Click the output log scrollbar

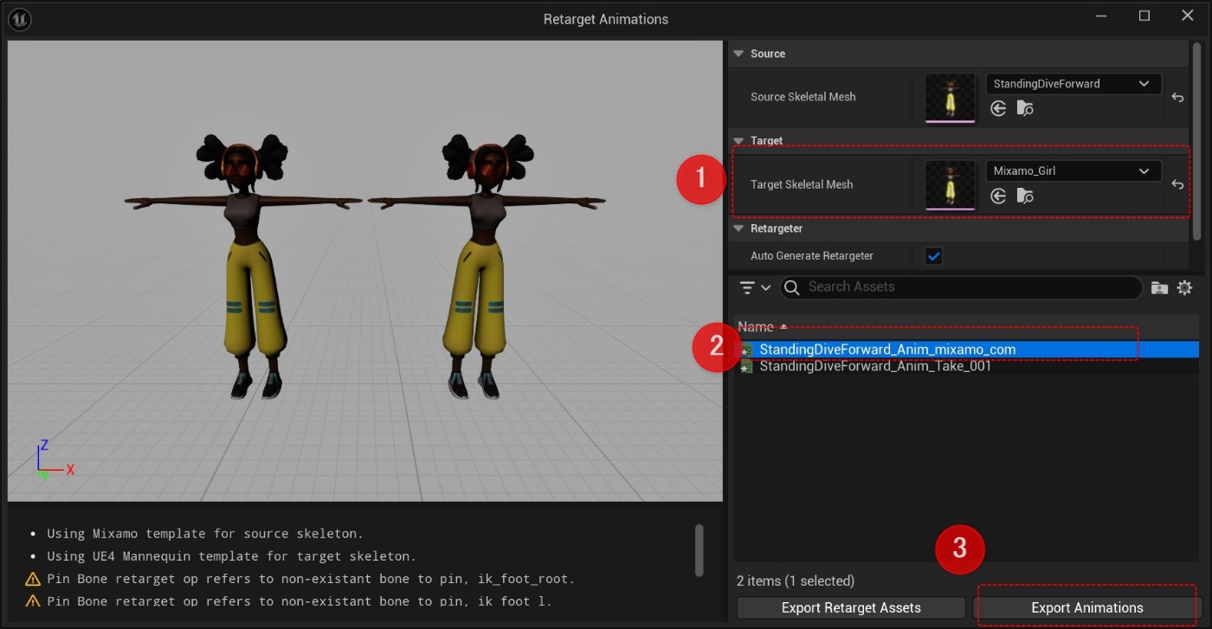(699, 550)
